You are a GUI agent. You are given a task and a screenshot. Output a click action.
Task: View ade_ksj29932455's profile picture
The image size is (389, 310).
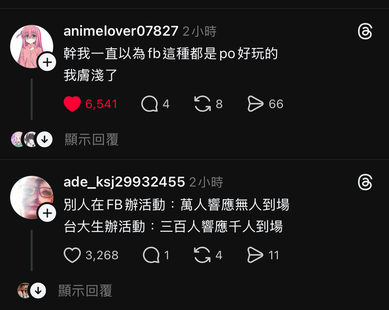click(31, 197)
